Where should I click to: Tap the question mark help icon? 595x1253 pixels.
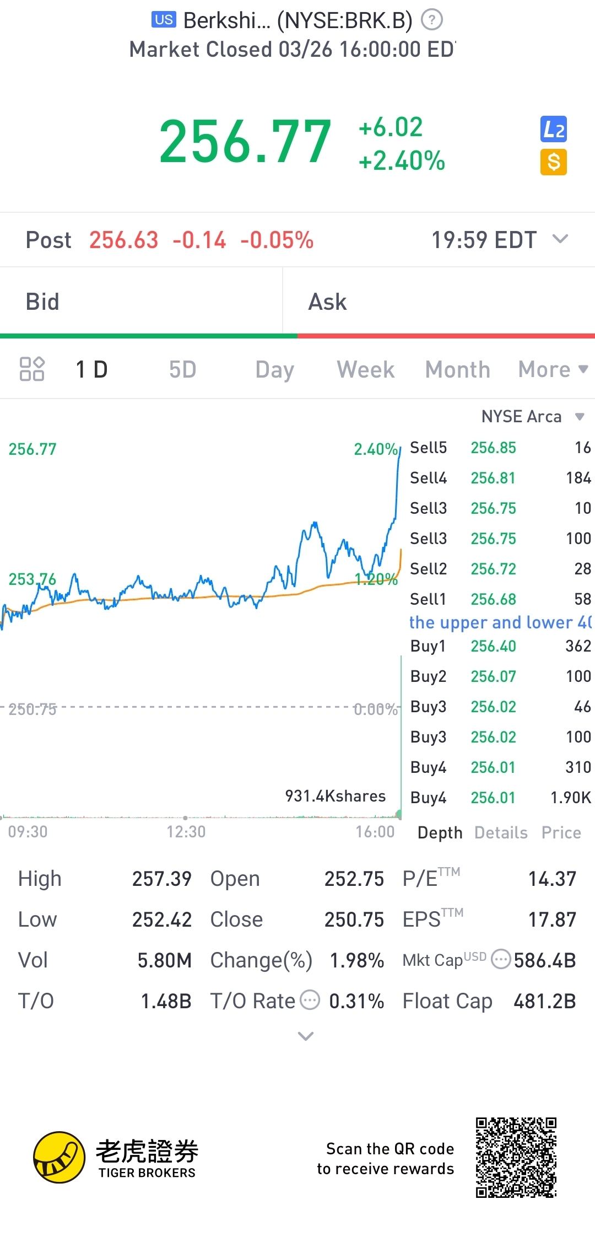(432, 20)
